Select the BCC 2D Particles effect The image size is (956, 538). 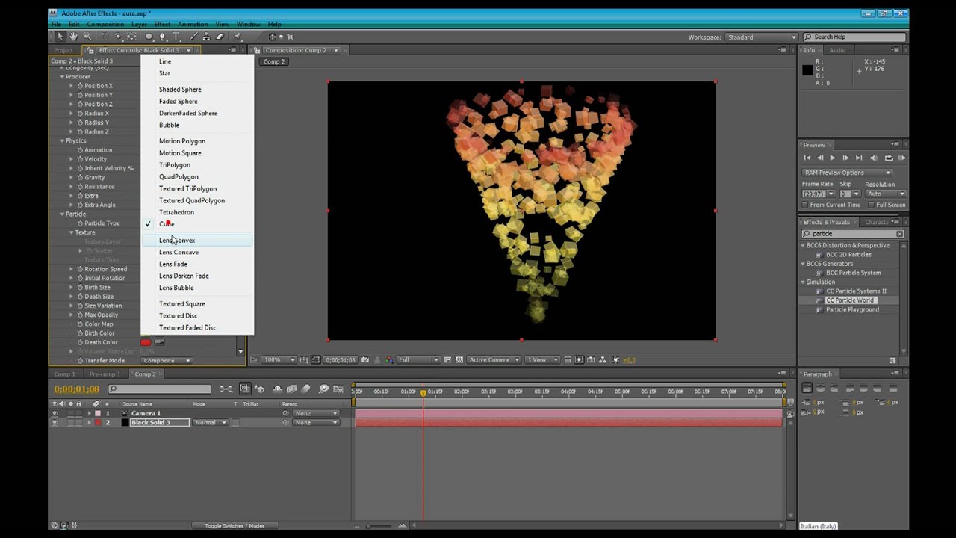click(x=848, y=255)
